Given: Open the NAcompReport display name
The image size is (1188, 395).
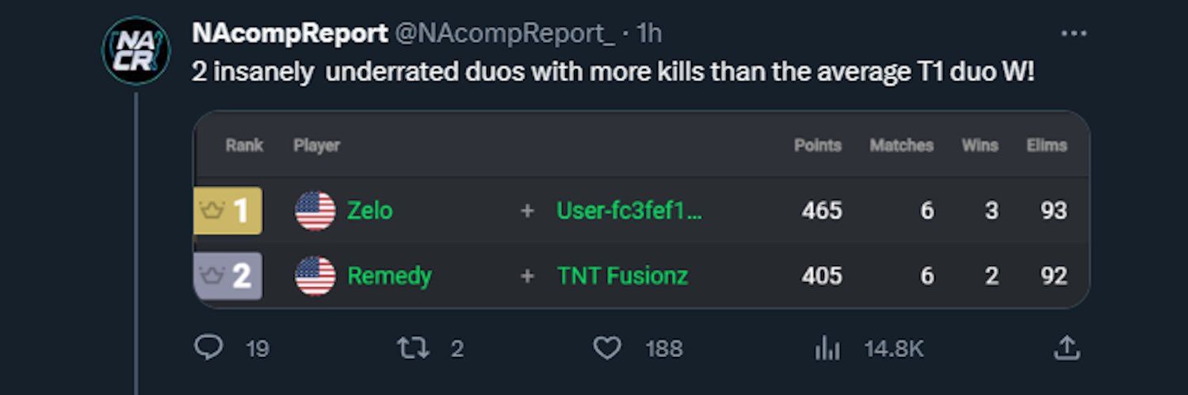Looking at the screenshot, I should point(290,33).
